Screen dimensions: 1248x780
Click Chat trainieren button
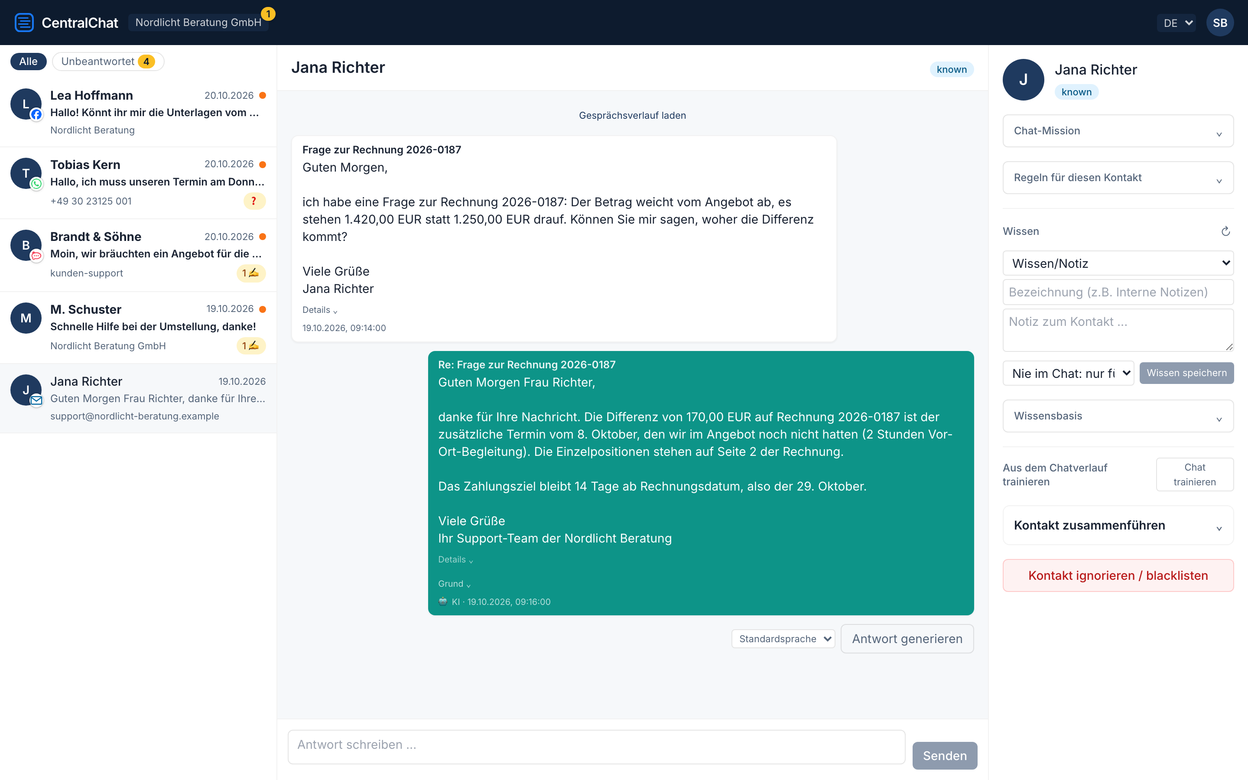(1194, 474)
